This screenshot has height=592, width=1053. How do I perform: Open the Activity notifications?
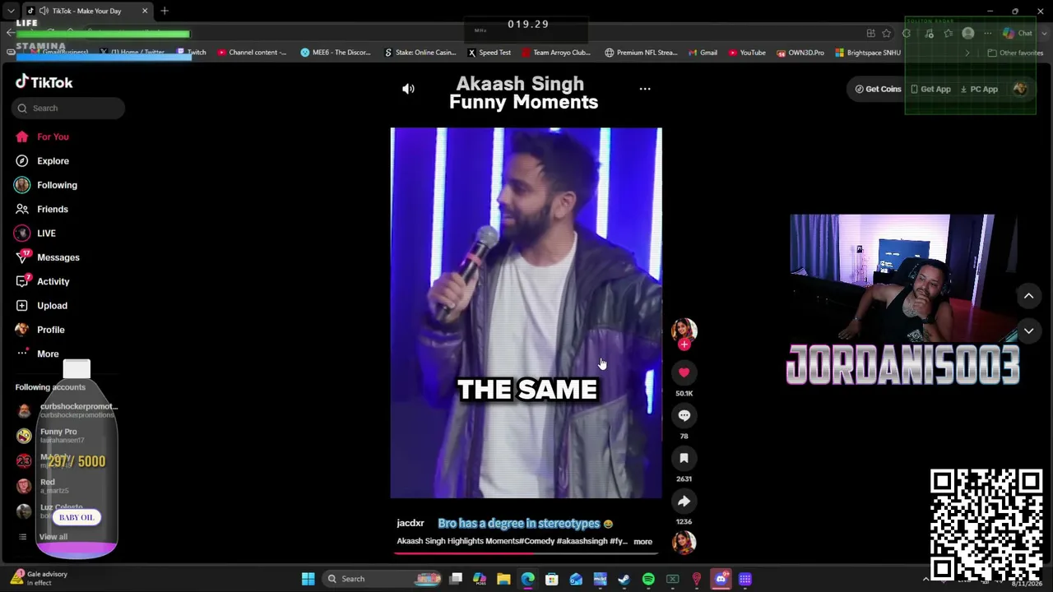[42, 281]
